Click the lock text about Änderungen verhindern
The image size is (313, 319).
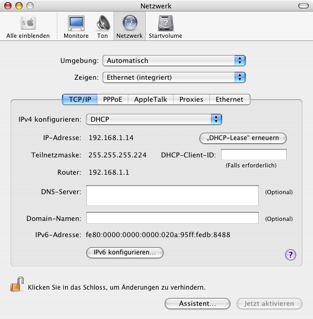point(116,288)
